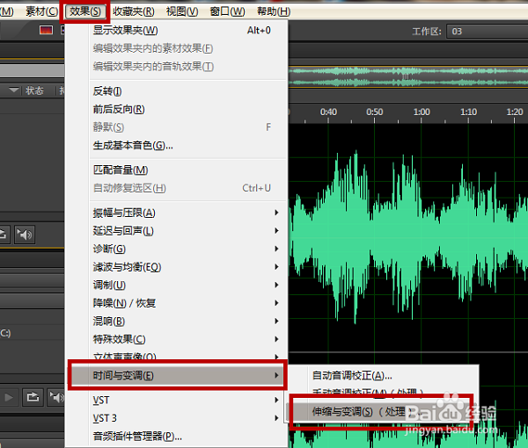Select 匹配音量(M) menu entry
528x448 pixels.
(121, 170)
